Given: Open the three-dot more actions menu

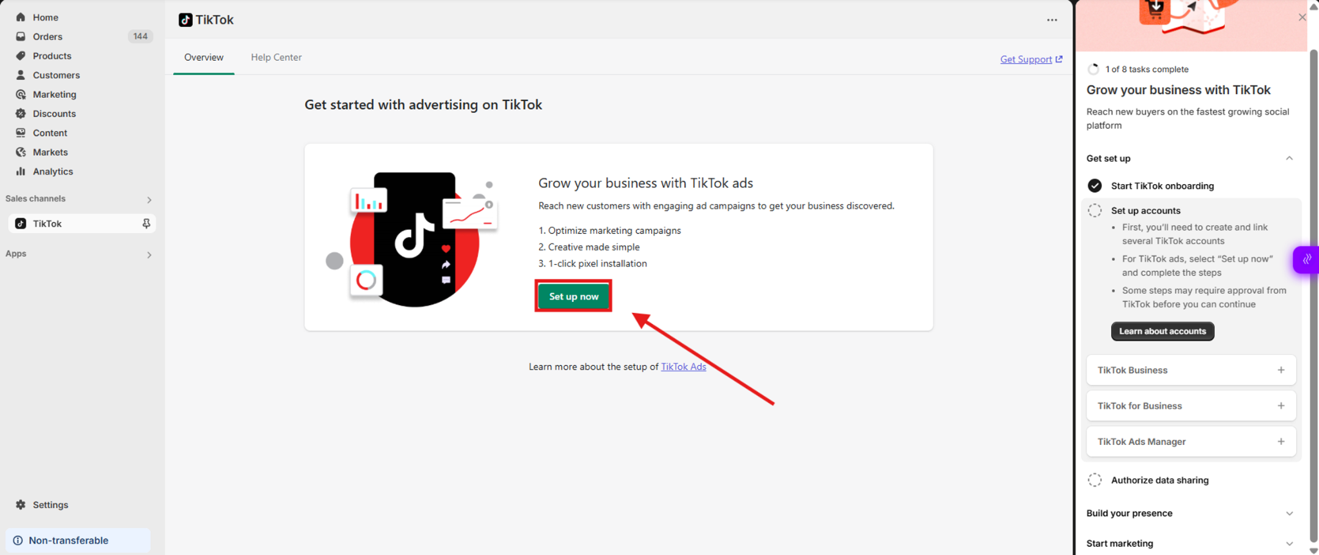Looking at the screenshot, I should point(1052,20).
